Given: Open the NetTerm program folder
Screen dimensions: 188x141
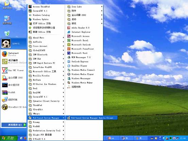Looking at the screenshot, I should pos(46,80).
